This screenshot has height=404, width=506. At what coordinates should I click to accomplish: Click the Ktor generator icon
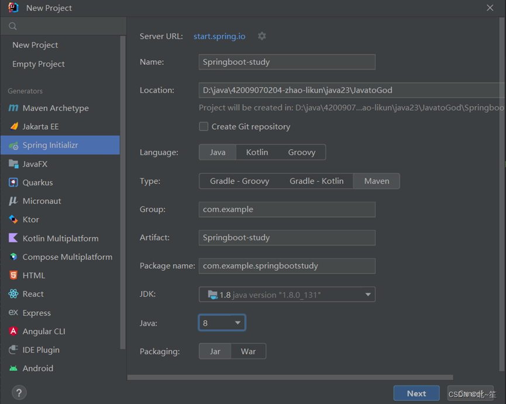pyautogui.click(x=13, y=219)
